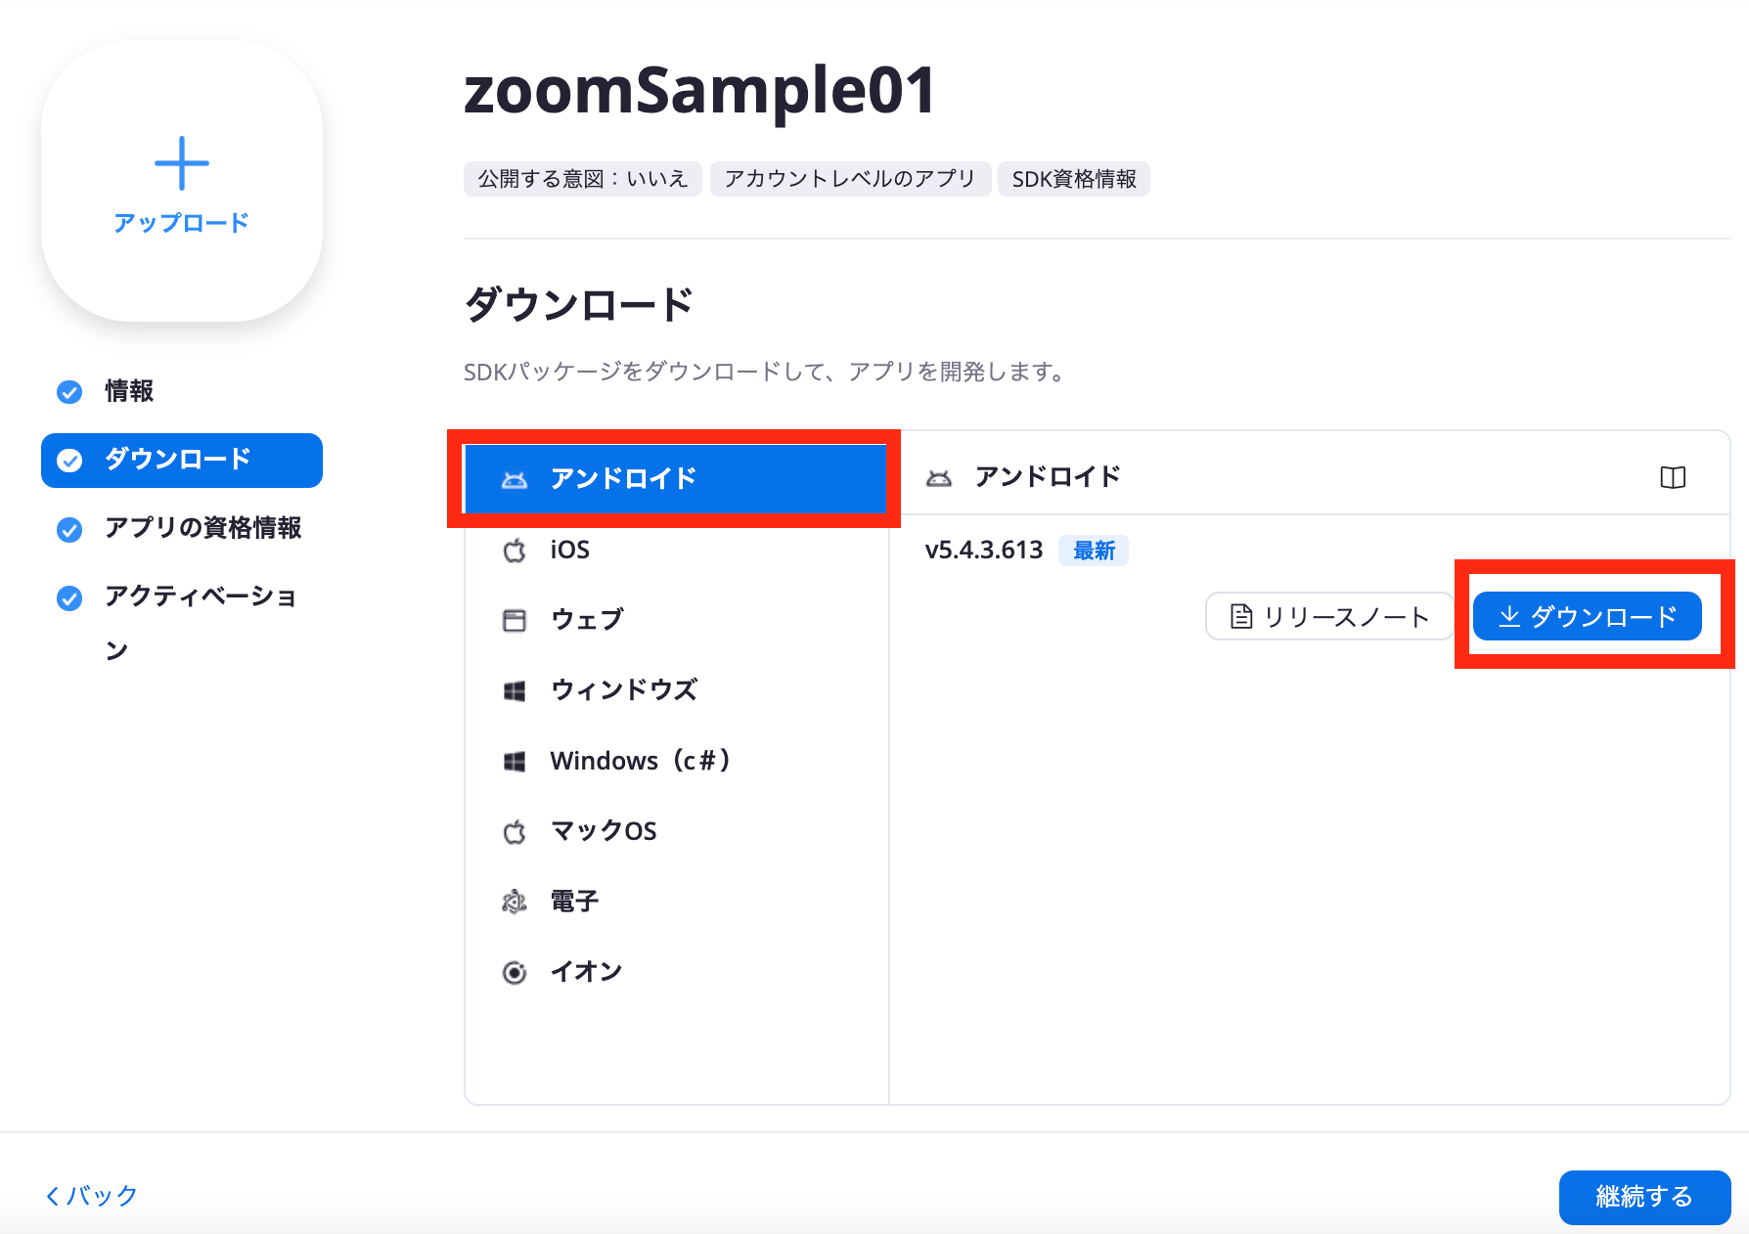
Task: Switch to the iOS platform tab
Action: (x=570, y=550)
